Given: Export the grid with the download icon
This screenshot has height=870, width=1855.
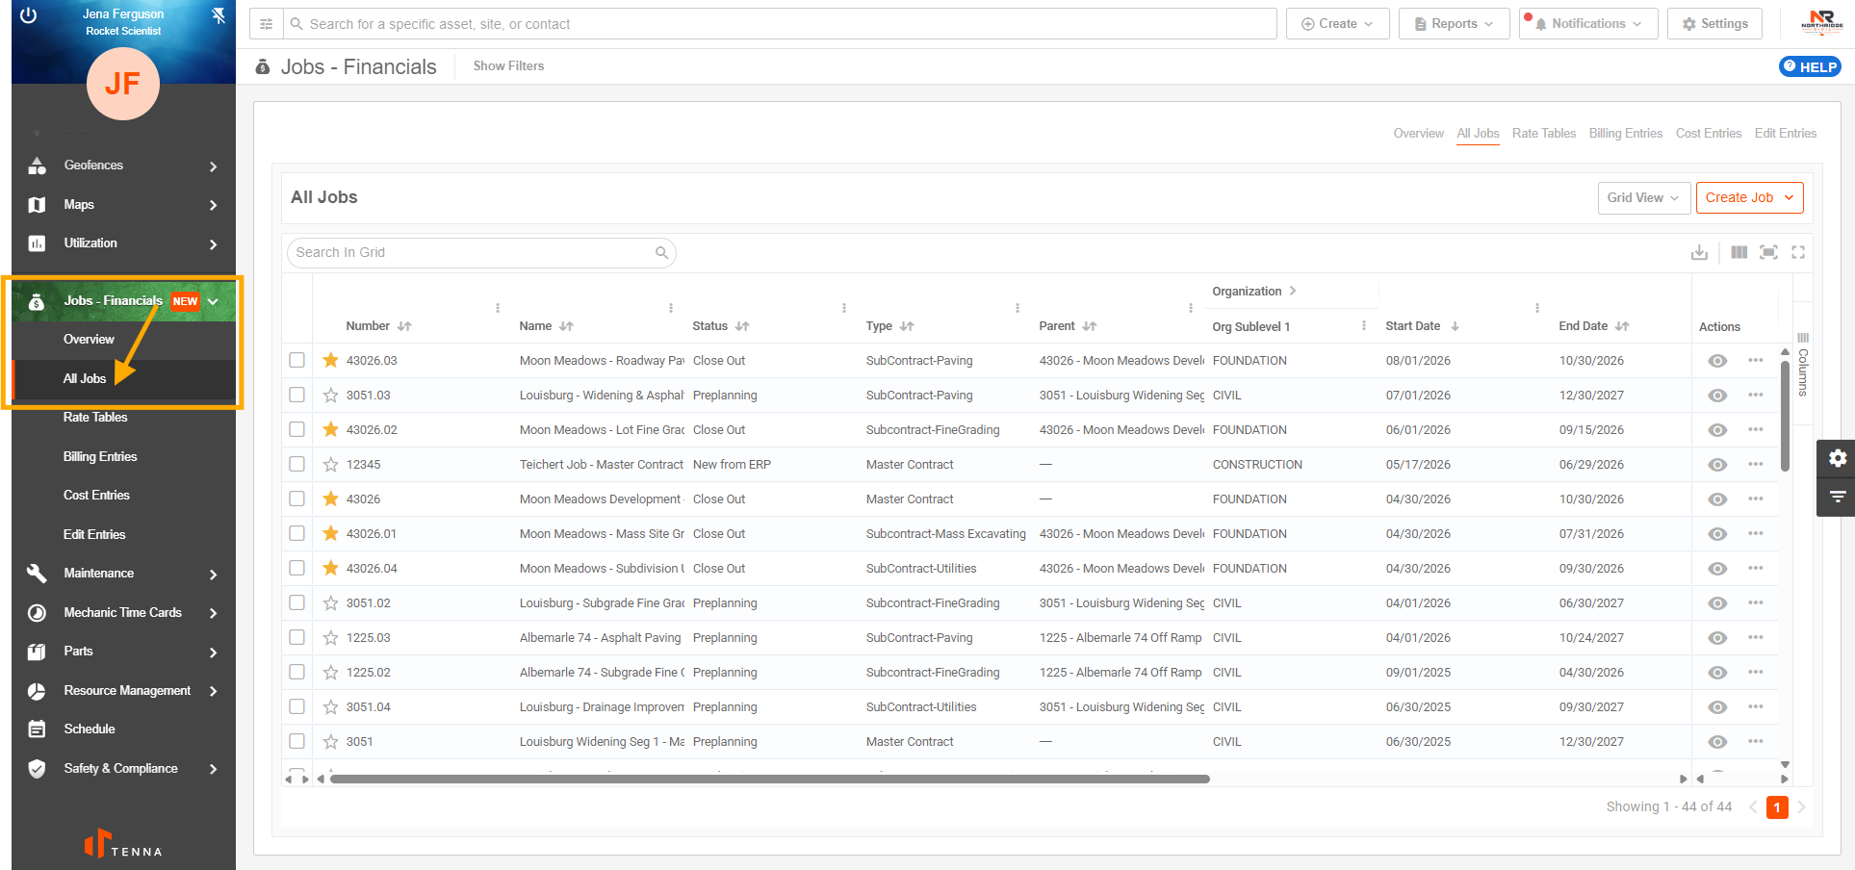Looking at the screenshot, I should point(1699,252).
